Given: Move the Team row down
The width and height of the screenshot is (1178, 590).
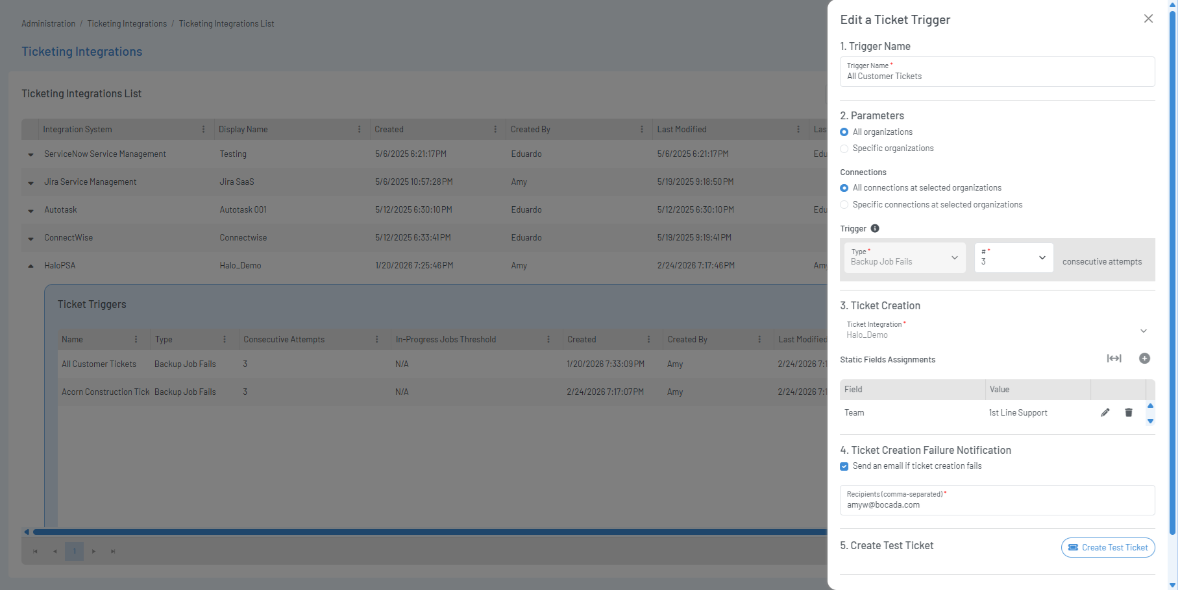Looking at the screenshot, I should pyautogui.click(x=1150, y=421).
